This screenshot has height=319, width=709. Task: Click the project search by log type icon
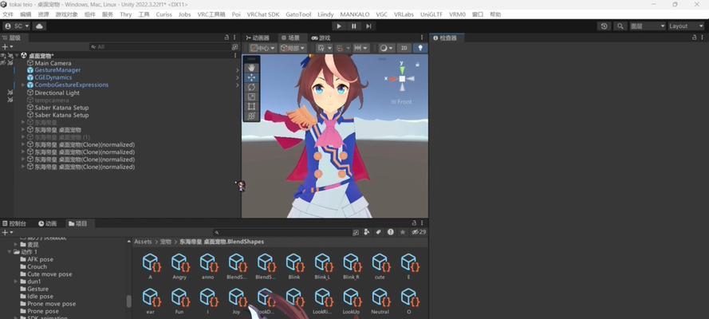coord(390,232)
